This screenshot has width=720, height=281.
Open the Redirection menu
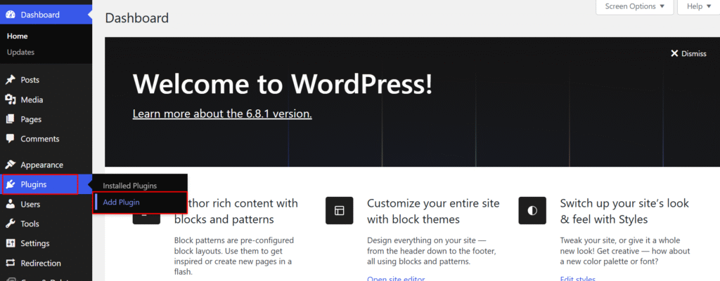click(46, 263)
